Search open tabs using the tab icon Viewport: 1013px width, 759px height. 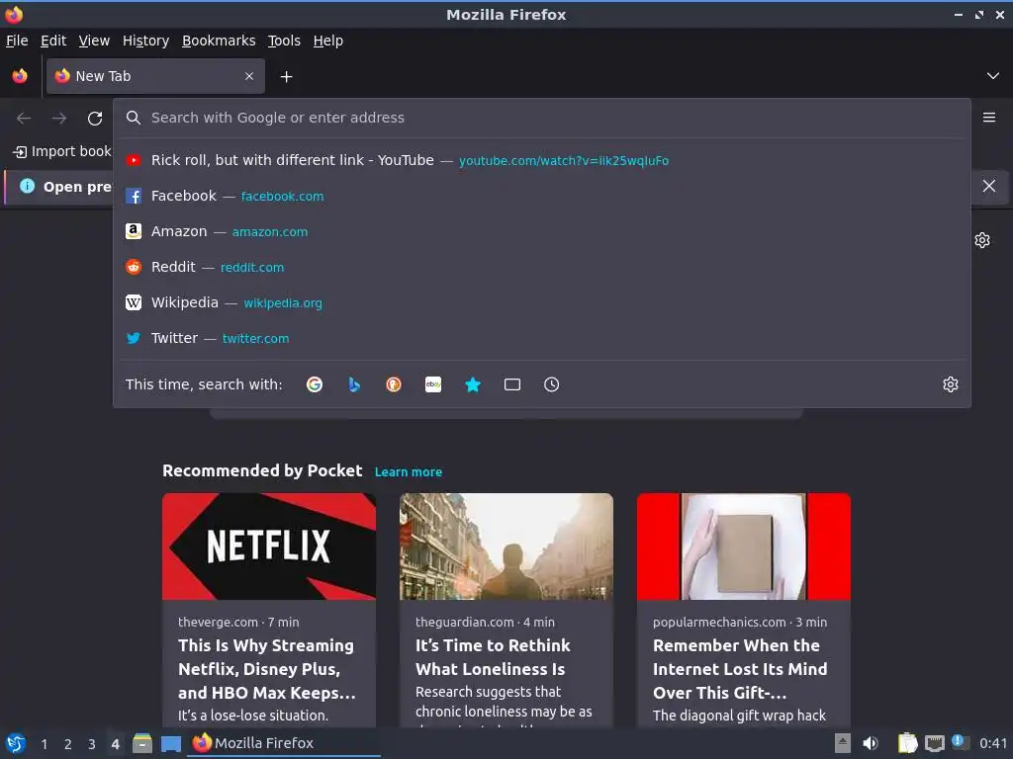click(x=512, y=384)
